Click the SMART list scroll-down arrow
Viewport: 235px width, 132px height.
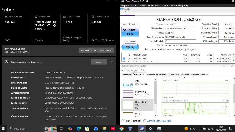point(234,60)
